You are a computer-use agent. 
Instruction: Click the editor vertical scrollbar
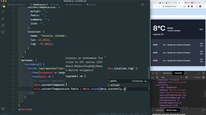click(149, 78)
